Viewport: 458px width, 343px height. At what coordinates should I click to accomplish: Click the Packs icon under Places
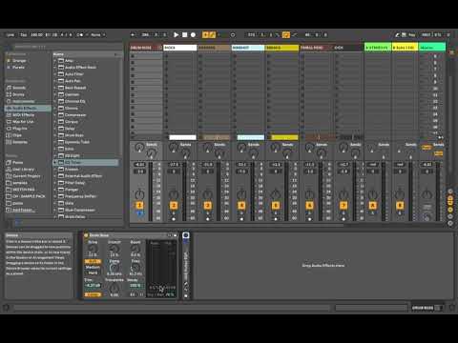9,162
